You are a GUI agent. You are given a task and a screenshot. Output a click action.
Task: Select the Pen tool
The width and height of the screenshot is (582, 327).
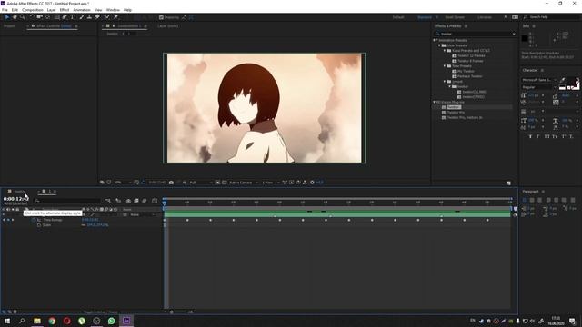[65, 17]
